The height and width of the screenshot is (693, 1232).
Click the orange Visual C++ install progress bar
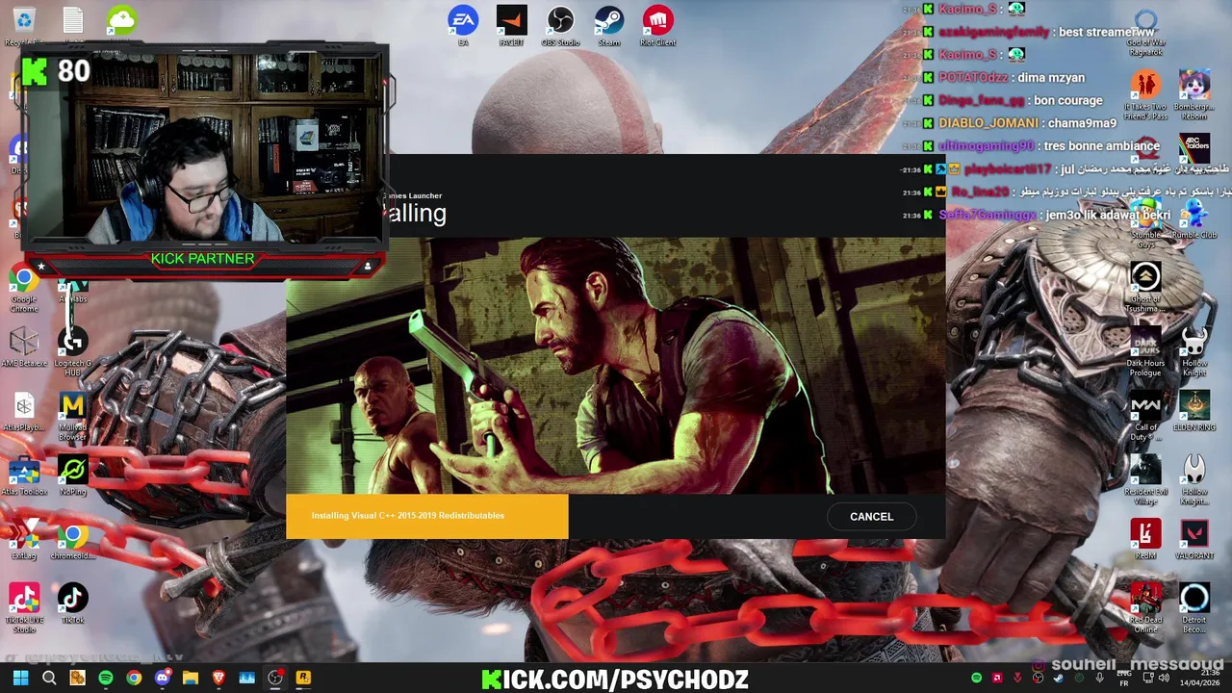(x=427, y=516)
